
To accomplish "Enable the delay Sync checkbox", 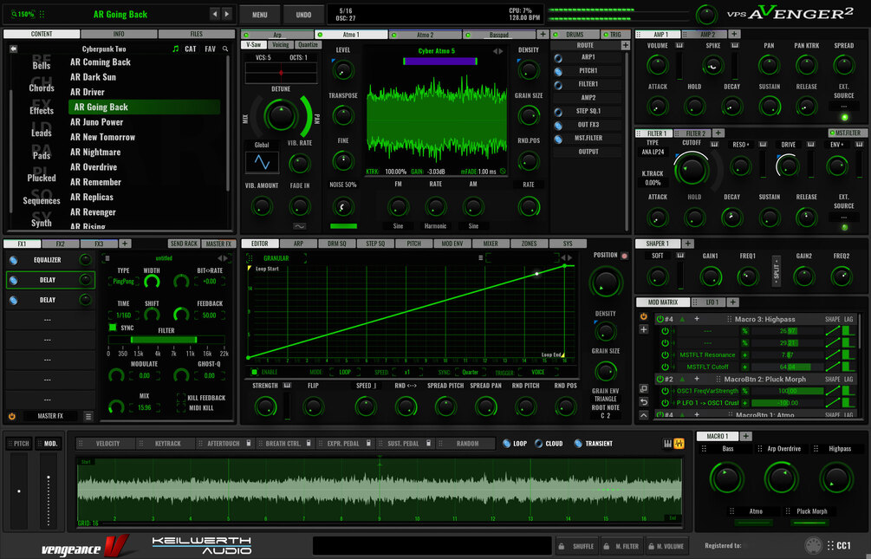I will pyautogui.click(x=113, y=328).
